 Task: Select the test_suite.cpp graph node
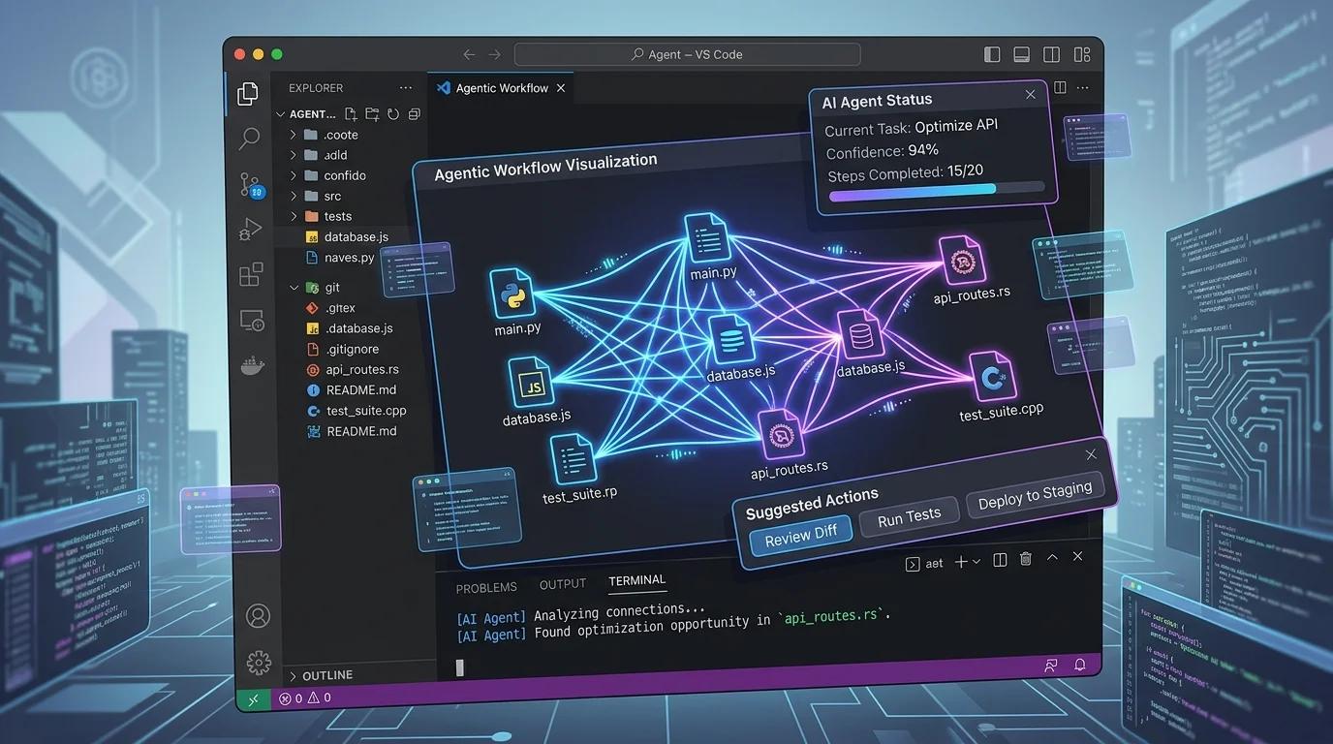[992, 379]
